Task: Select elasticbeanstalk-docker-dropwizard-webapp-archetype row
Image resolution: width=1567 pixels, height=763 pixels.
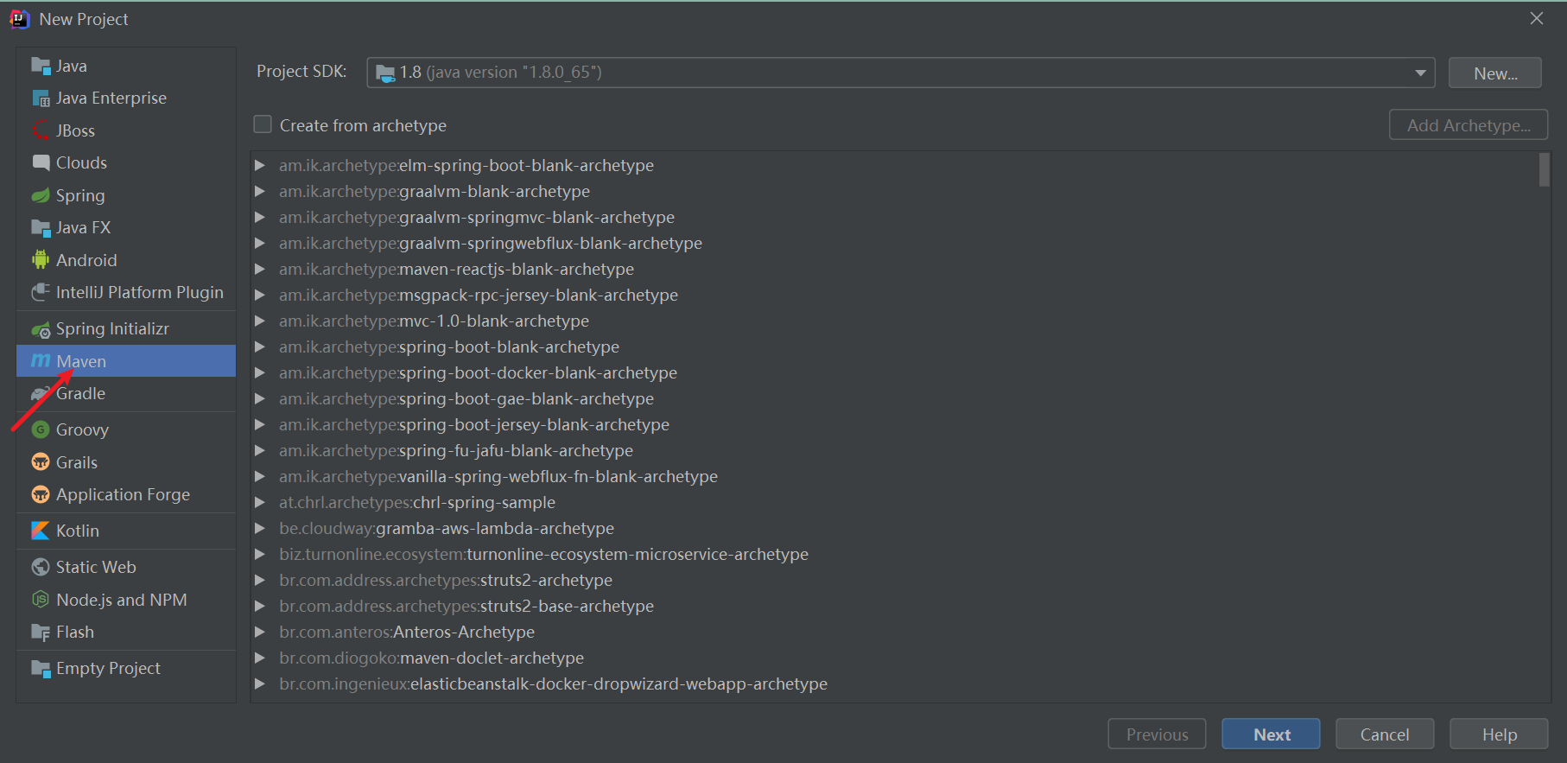Action: click(894, 684)
